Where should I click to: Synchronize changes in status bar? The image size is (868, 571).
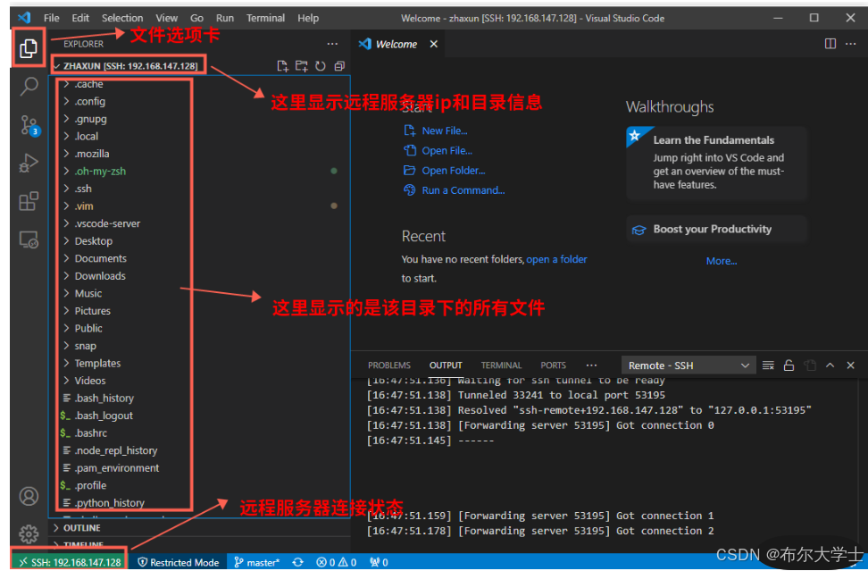(x=298, y=562)
